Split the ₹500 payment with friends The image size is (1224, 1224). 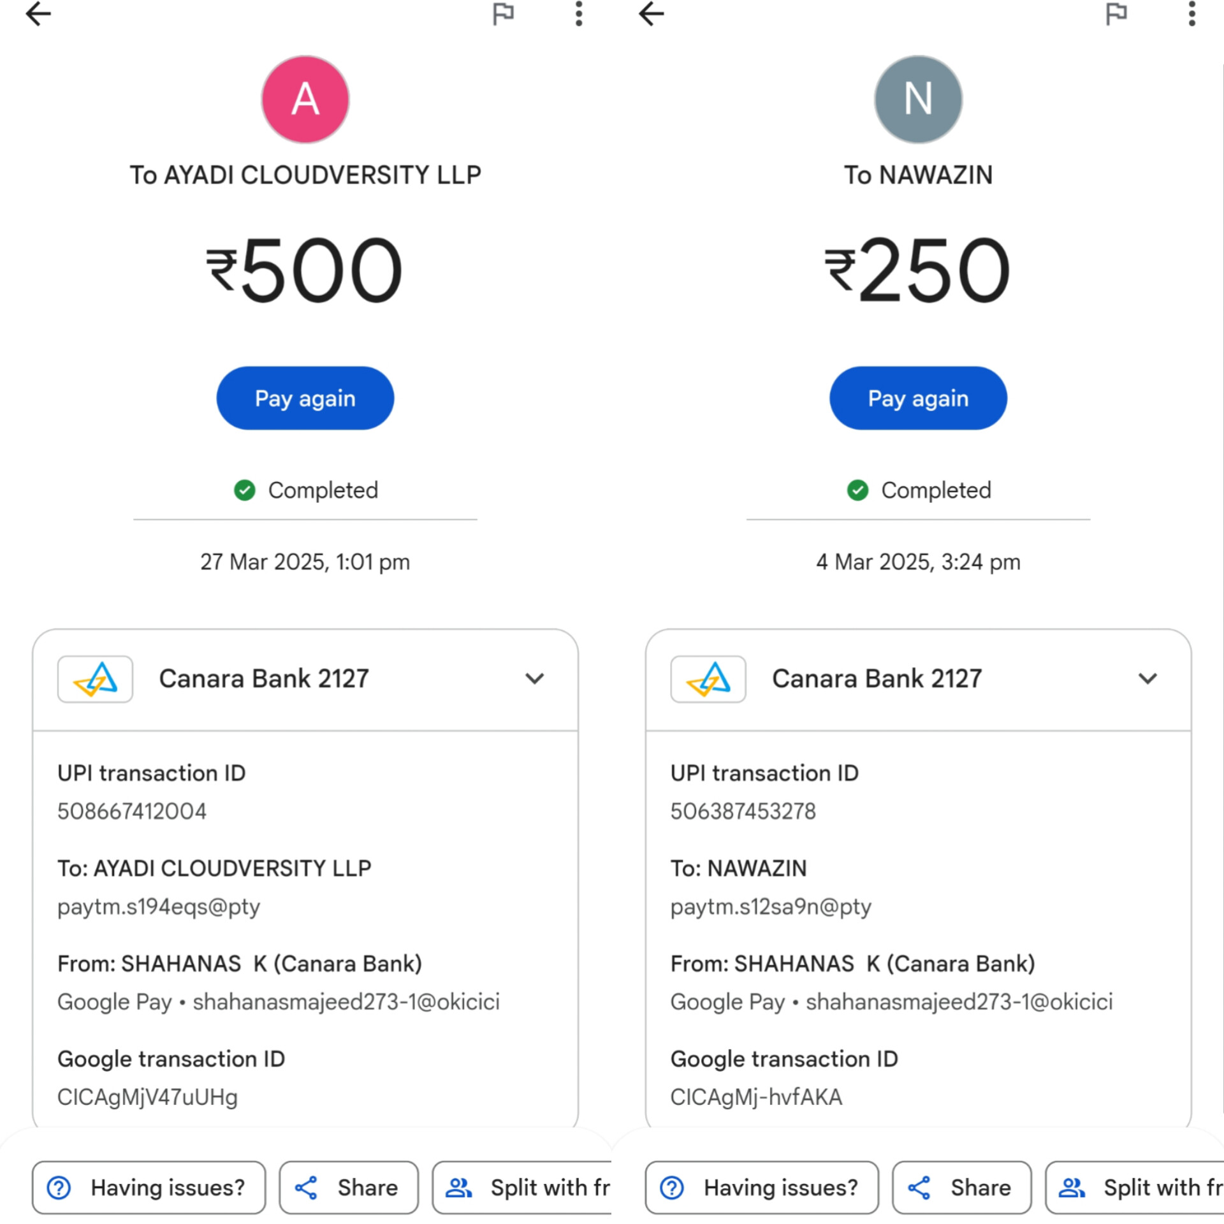pyautogui.click(x=523, y=1188)
